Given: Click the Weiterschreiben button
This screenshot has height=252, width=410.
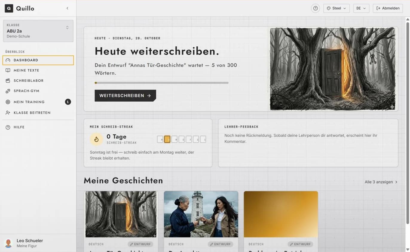Looking at the screenshot, I should click(125, 96).
